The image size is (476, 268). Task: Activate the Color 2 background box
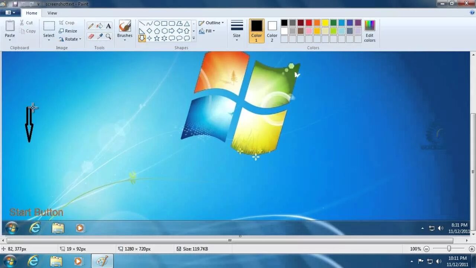(272, 31)
